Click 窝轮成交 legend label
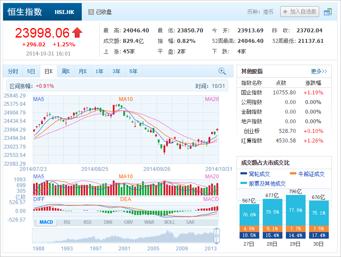Screen dimensions: 341x257 click(259, 174)
